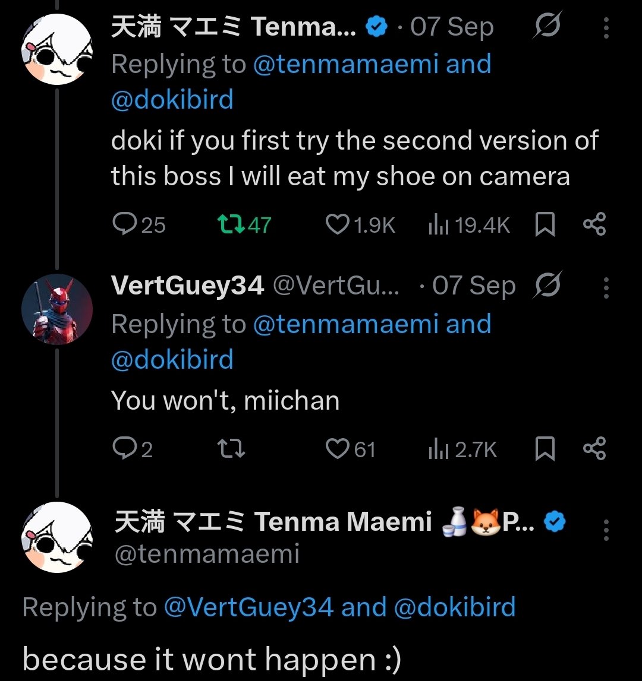Image resolution: width=642 pixels, height=681 pixels.
Task: Bookmark Tenma's shoe-eating tweet
Action: [545, 224]
